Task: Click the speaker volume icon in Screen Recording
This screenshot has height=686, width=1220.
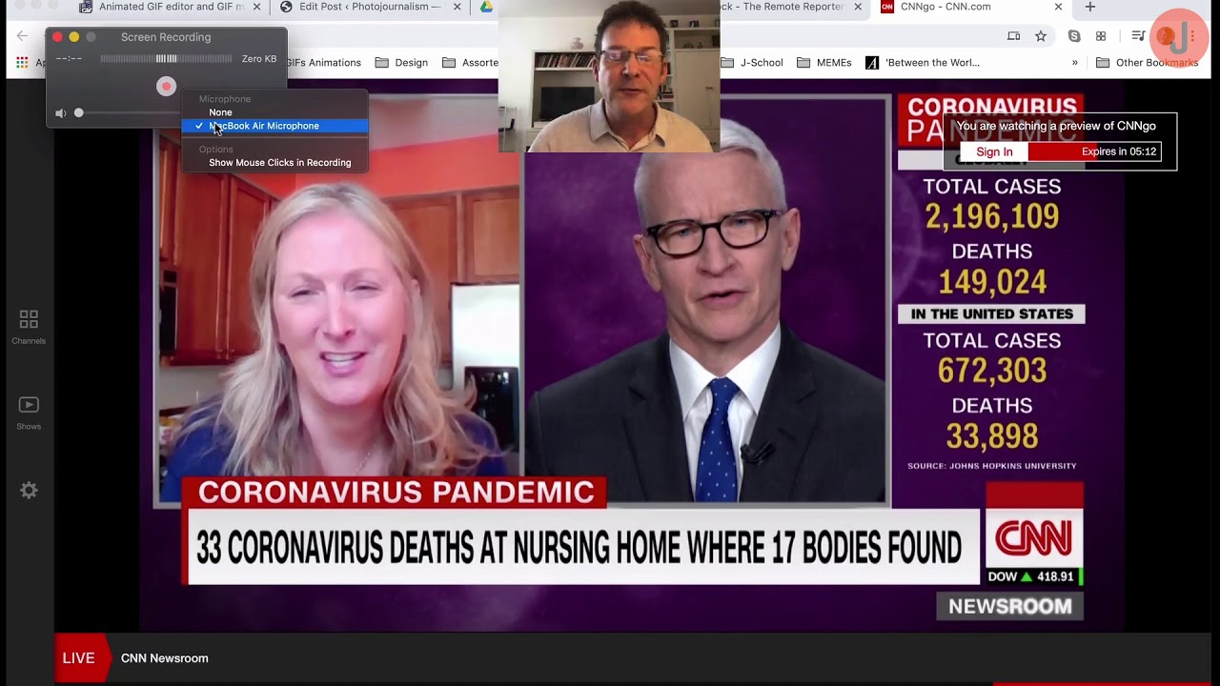Action: [60, 113]
